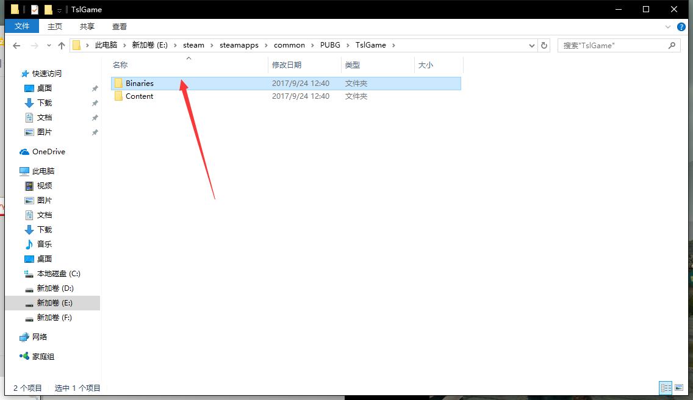Viewport: 693px width, 400px height.
Task: Unpin 图片 using its pin icon
Action: [95, 132]
